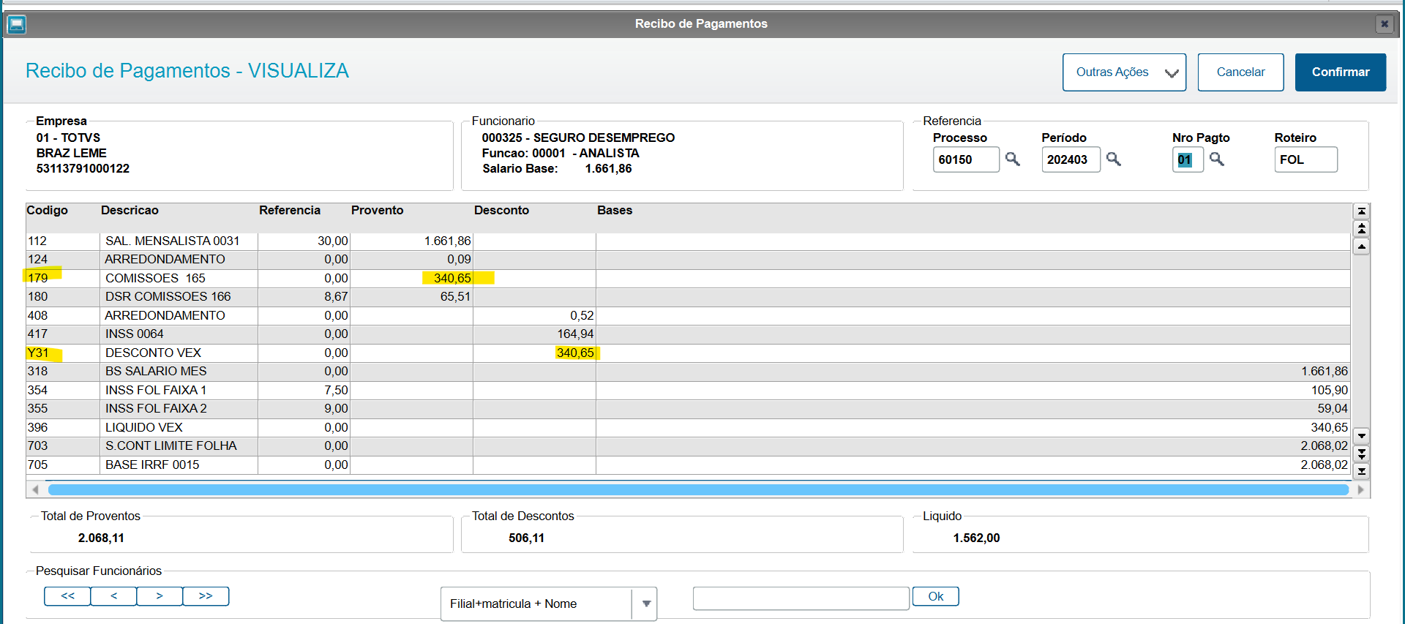Click the horizontal scrollbar left arrow
Image resolution: width=1405 pixels, height=624 pixels.
[35, 489]
